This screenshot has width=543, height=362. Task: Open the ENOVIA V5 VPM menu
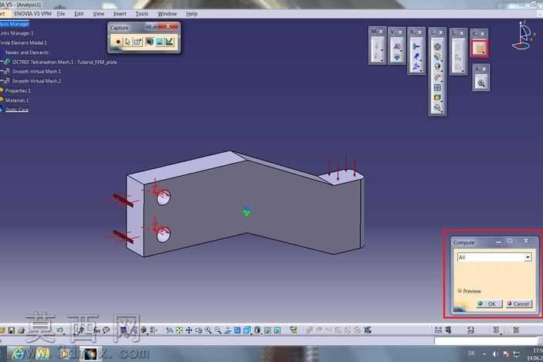(32, 14)
